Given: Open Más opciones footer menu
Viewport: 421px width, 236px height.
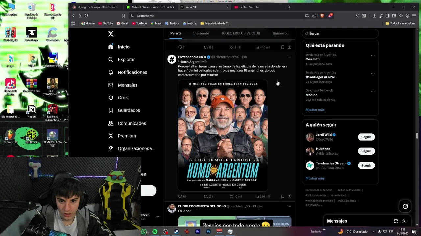Looking at the screenshot, I should (x=348, y=201).
